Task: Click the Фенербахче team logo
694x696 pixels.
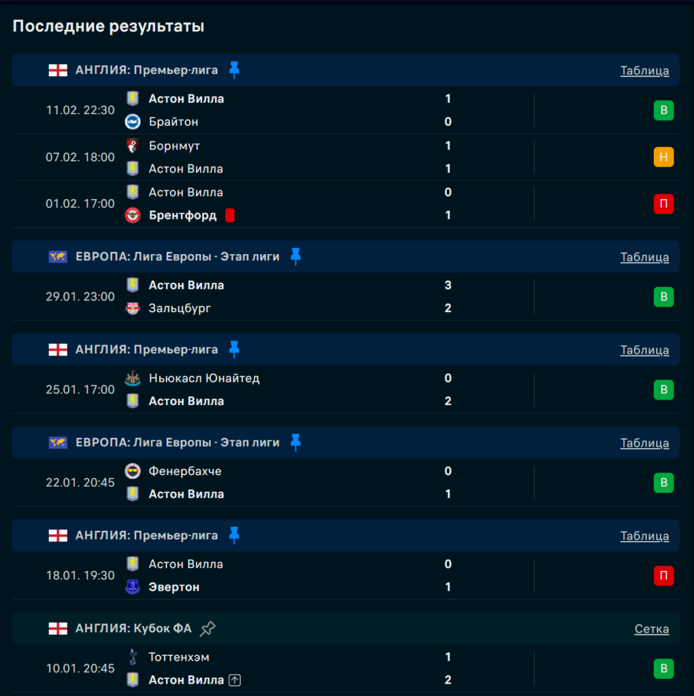Action: [133, 471]
